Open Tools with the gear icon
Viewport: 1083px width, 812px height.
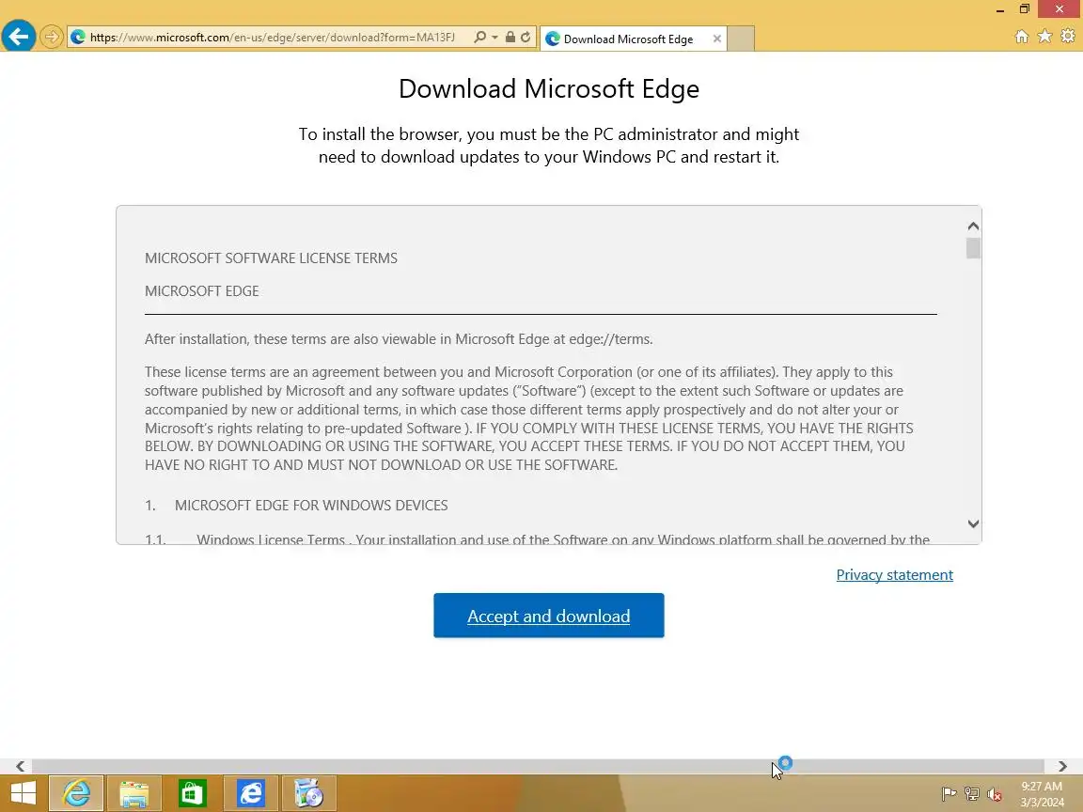click(1068, 36)
